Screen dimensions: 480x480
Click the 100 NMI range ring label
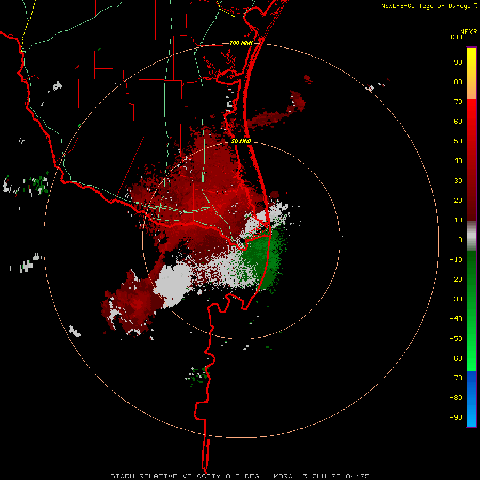[x=241, y=43]
